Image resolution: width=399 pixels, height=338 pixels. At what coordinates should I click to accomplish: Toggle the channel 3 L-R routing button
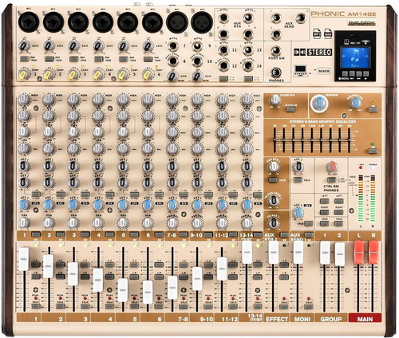[x=85, y=277]
